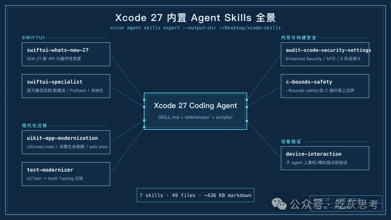
Task: Click the 现代化迁移 section label
Action: 34,126
